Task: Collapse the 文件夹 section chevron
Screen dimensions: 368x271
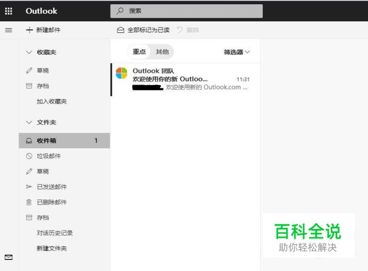Action: [29, 122]
